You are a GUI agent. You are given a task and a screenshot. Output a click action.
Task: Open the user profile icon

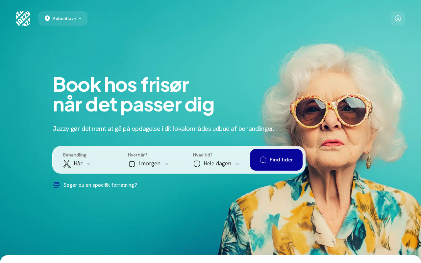pyautogui.click(x=398, y=18)
